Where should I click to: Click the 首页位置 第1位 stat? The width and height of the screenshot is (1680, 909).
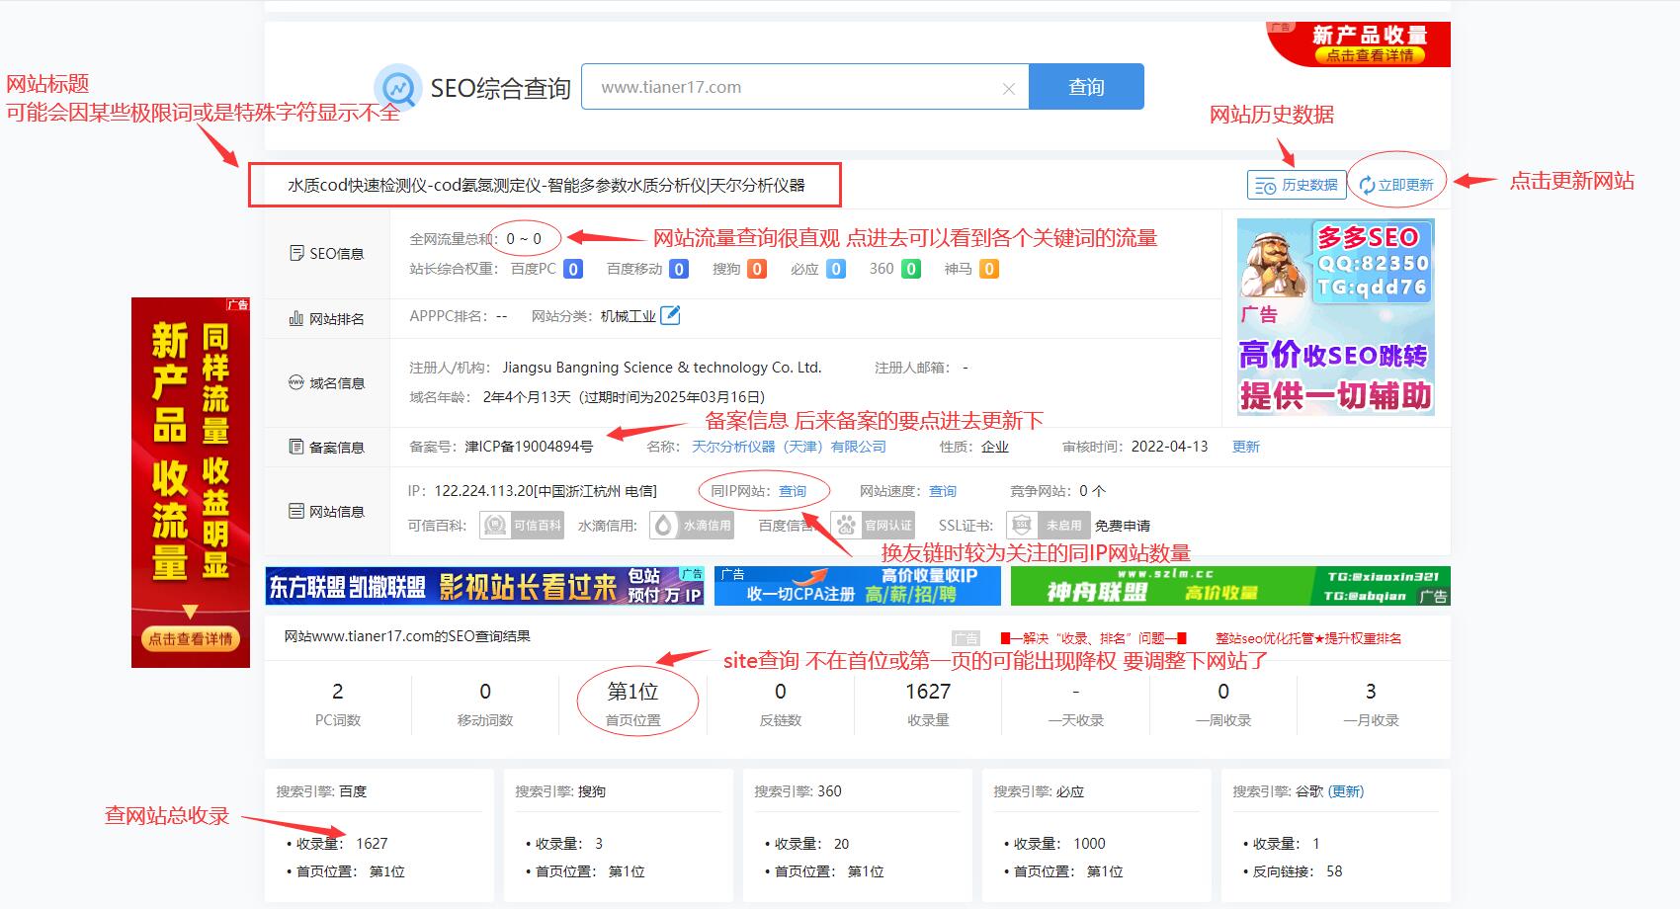(x=633, y=702)
